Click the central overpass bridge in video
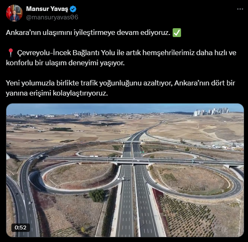Image resolution: width=248 pixels, height=242 pixels. [x=133, y=161]
